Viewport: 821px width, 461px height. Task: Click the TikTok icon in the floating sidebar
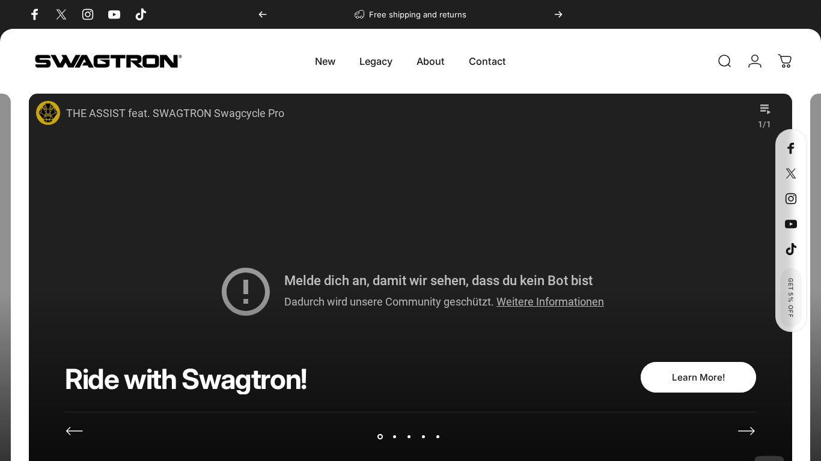[x=790, y=249]
